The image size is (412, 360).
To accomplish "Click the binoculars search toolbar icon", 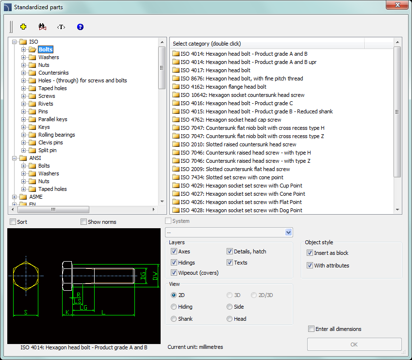I will 42,27.
